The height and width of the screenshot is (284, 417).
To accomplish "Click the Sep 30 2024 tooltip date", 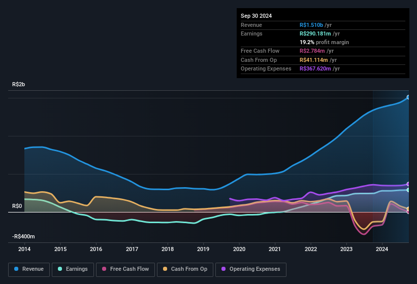I will (256, 16).
